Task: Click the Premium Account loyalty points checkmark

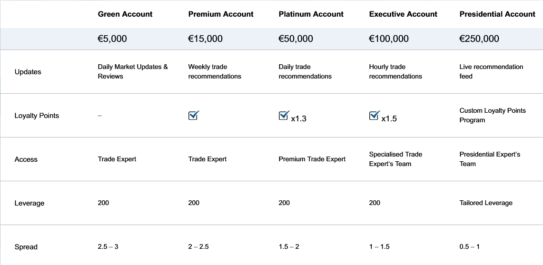Action: 194,115
